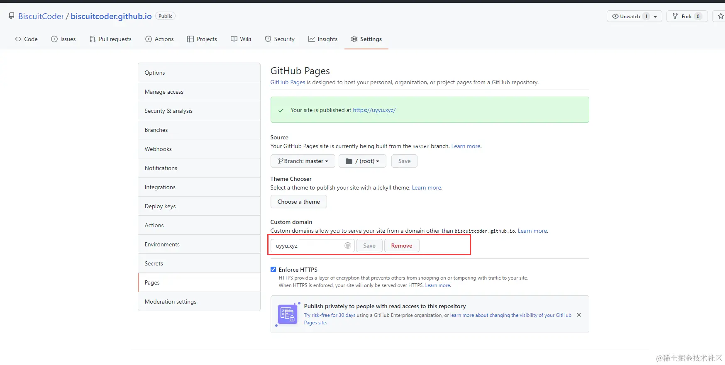
Task: Click Learn more in the Source section
Action: click(466, 146)
